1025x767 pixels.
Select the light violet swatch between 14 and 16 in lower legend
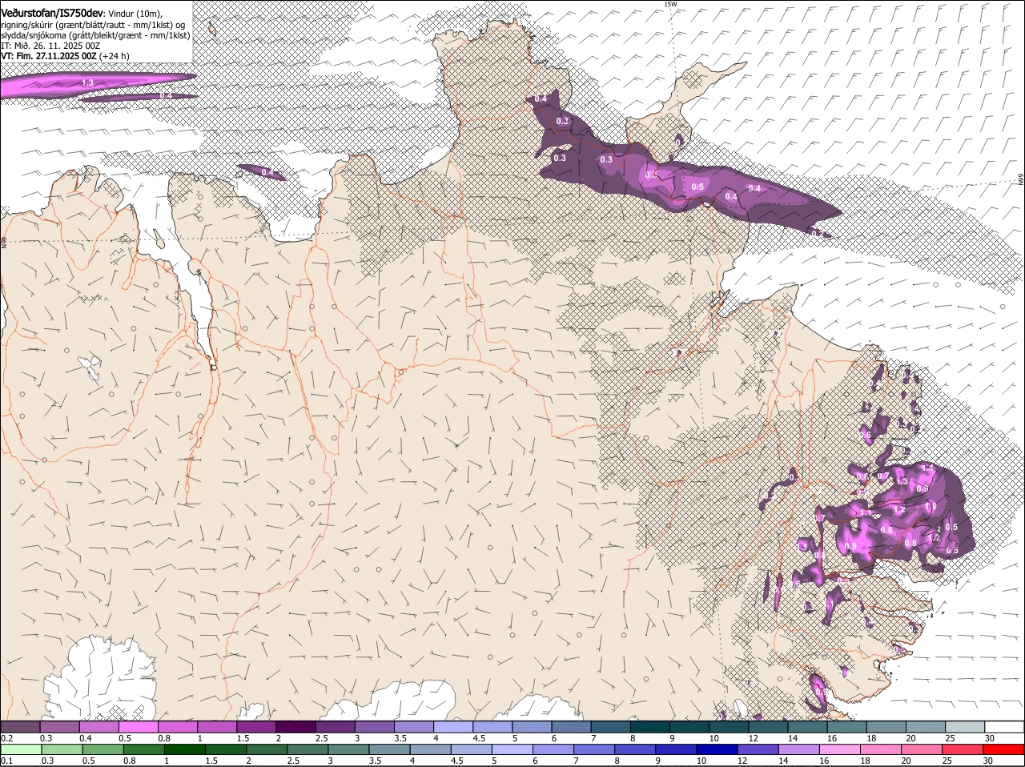pyautogui.click(x=799, y=750)
